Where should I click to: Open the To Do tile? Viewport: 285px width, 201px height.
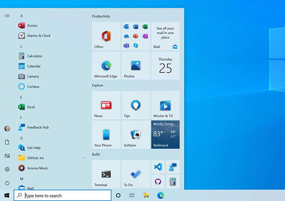click(136, 174)
